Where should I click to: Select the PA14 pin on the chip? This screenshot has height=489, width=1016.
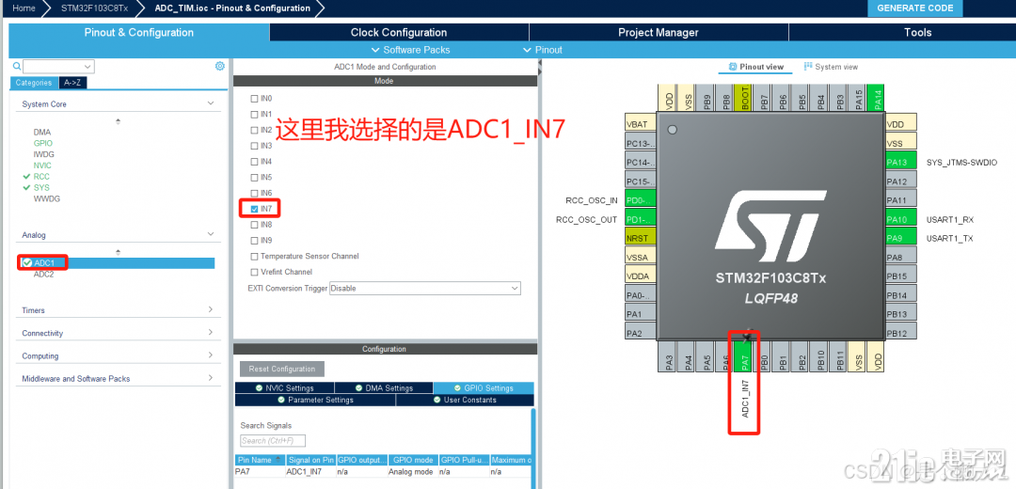878,97
